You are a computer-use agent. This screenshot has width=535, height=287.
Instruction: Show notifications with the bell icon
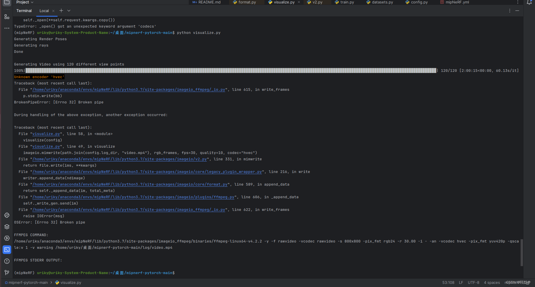click(x=529, y=2)
